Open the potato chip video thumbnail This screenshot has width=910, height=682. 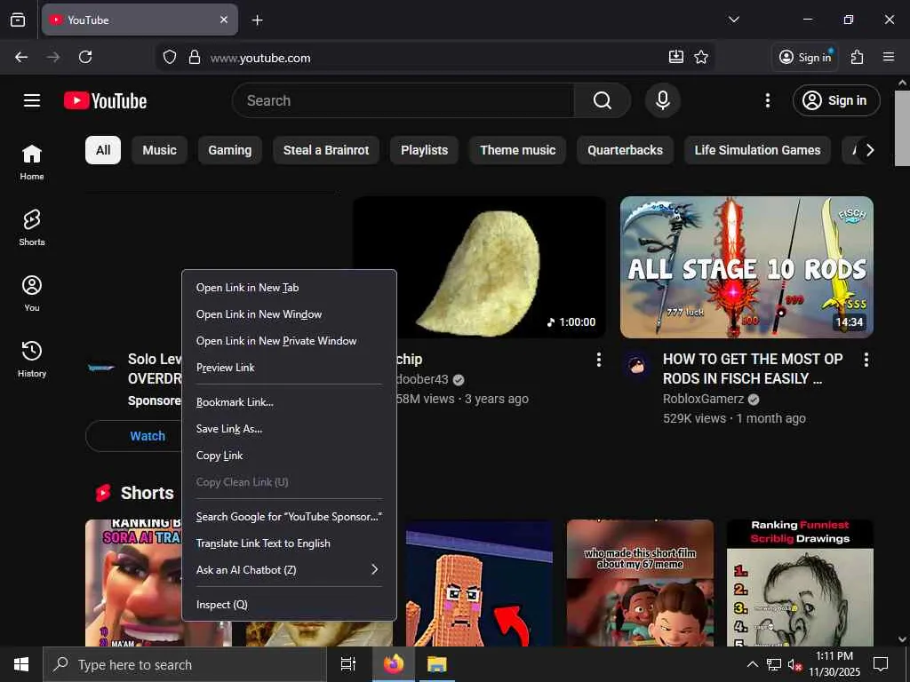[x=479, y=266]
